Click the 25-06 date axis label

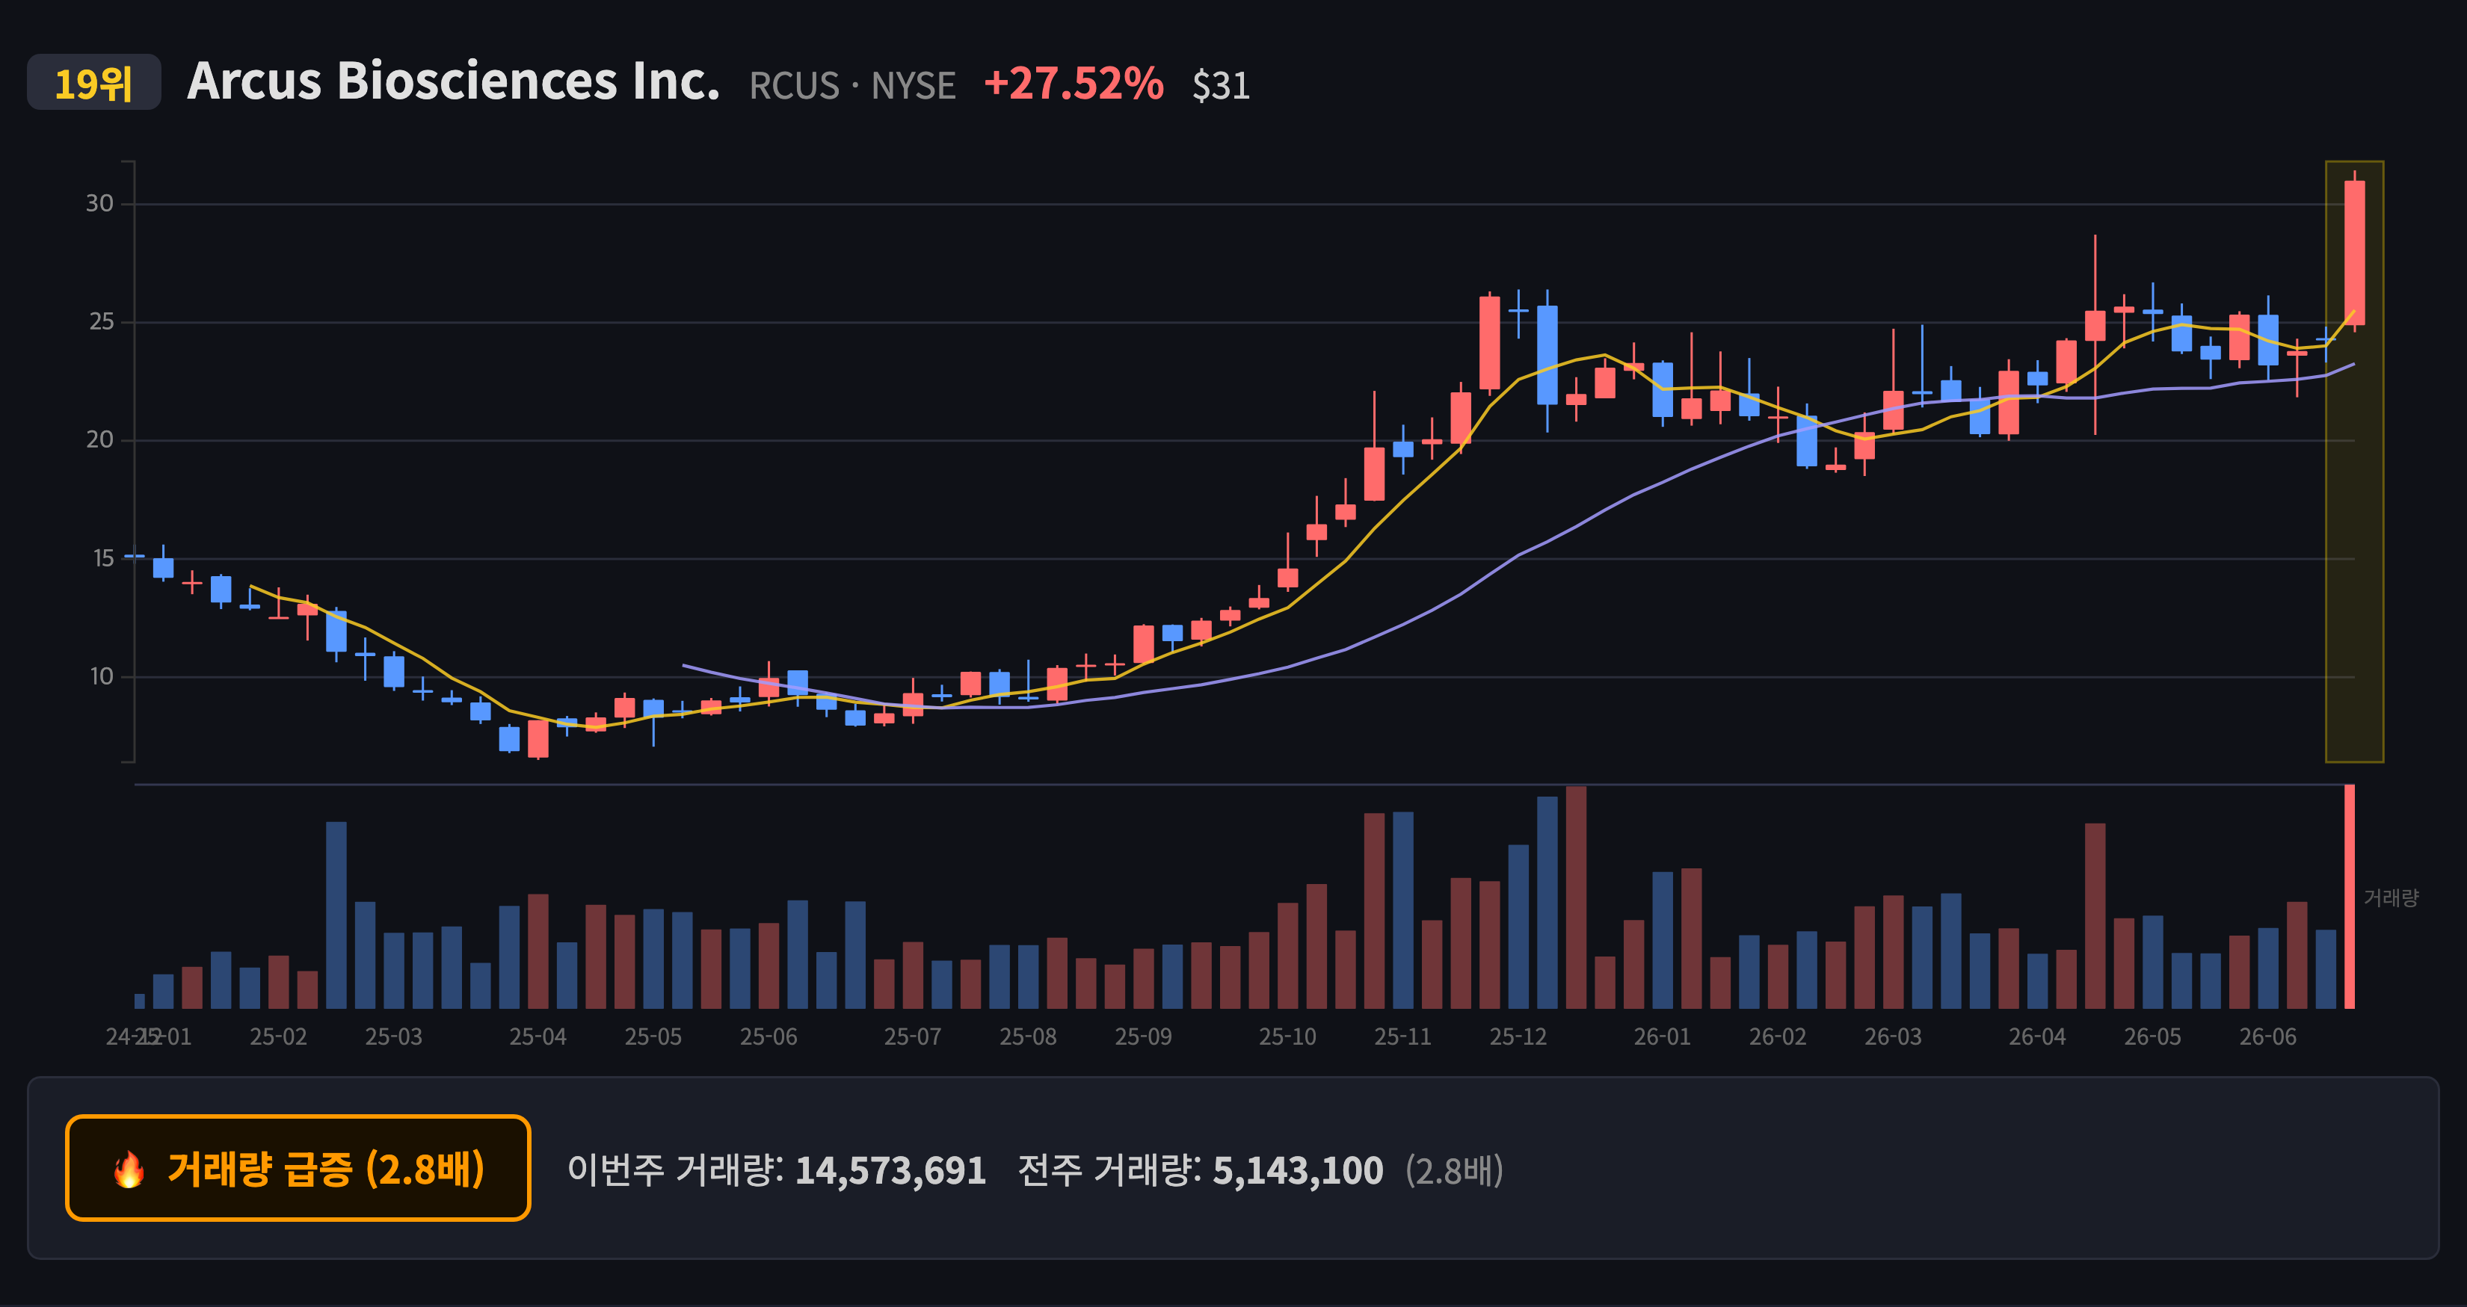tap(769, 1037)
